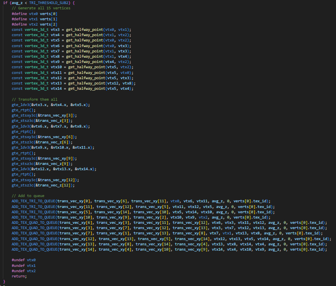The image size is (336, 286).
Task: Click the vtx5 name in its const declaration
Action: coord(55,41)
